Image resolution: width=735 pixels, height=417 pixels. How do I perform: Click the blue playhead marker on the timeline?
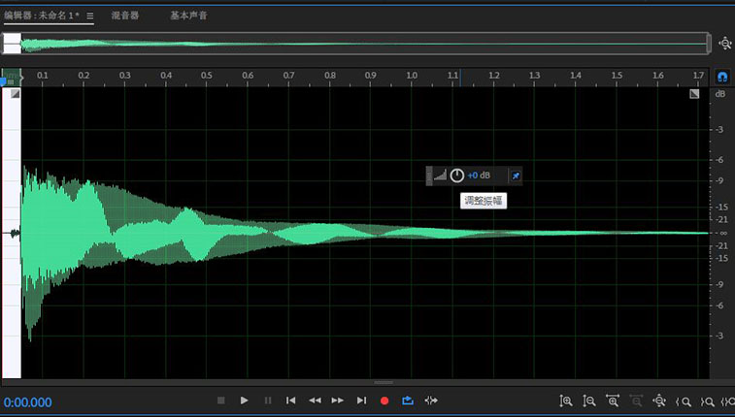click(x=2, y=81)
